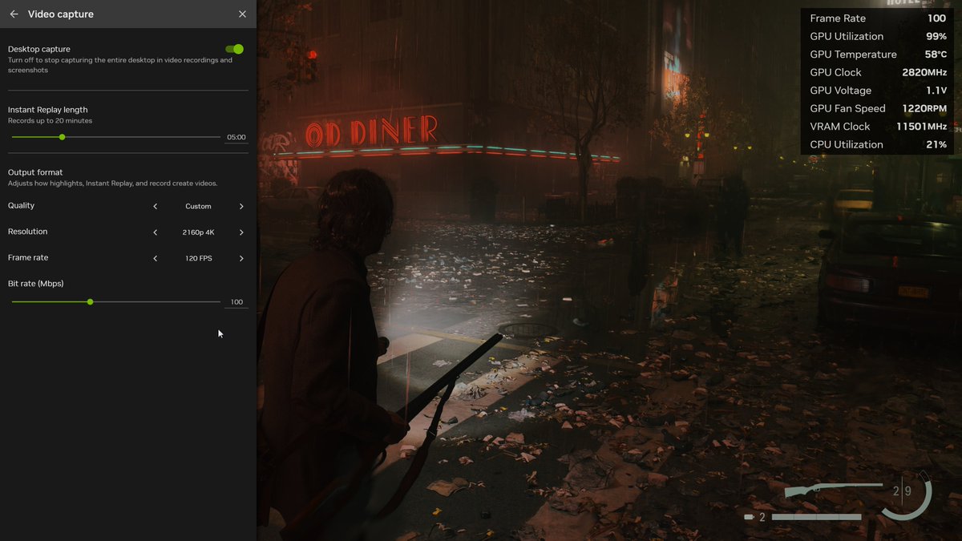
Task: Turn off the Desktop capture toggle
Action: [x=234, y=50]
